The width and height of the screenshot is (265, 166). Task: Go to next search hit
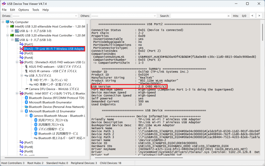pos(259,16)
